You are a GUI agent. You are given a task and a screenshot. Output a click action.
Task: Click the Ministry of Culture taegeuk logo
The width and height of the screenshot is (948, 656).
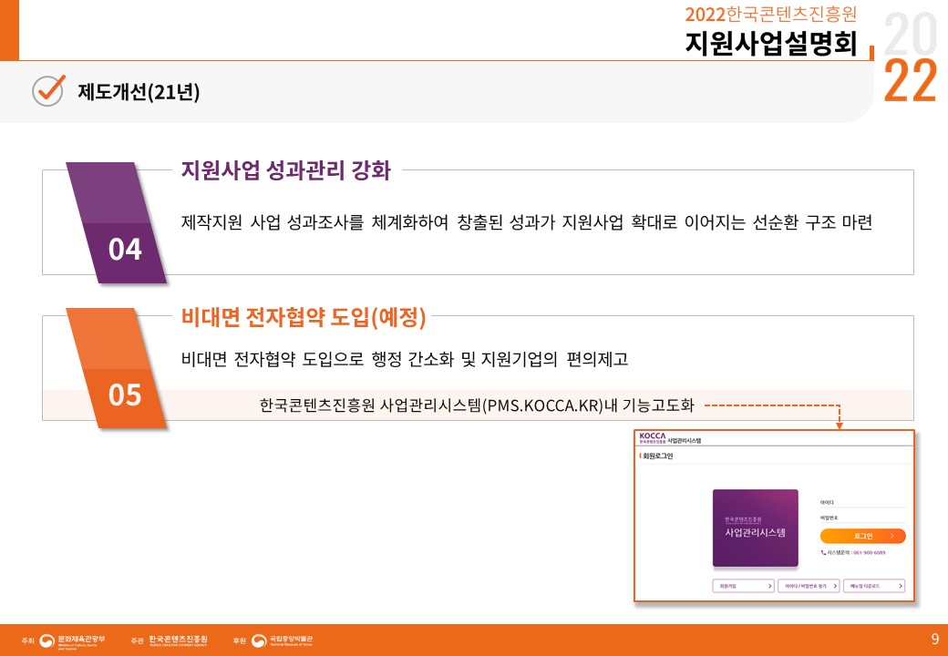47,641
